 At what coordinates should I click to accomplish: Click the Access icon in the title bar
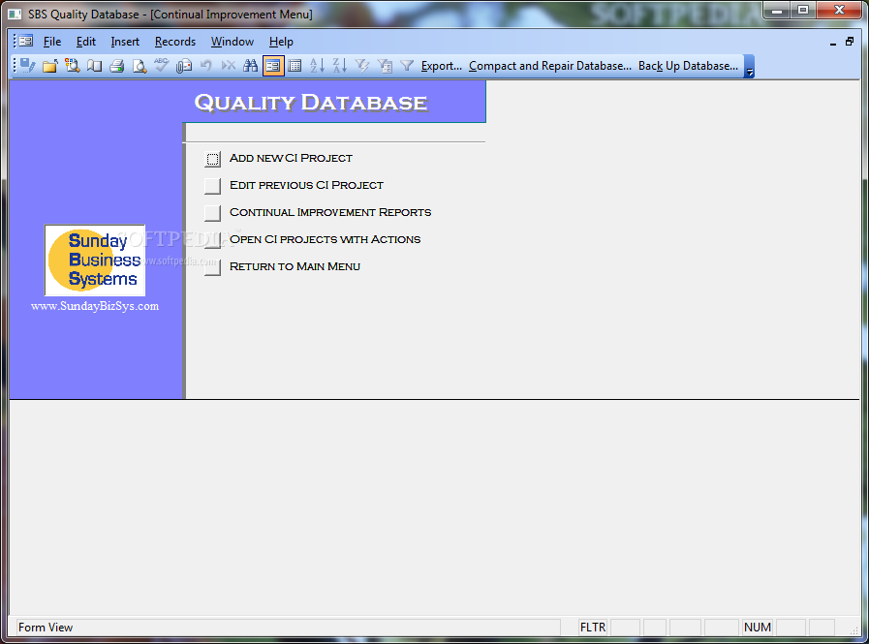[15, 14]
